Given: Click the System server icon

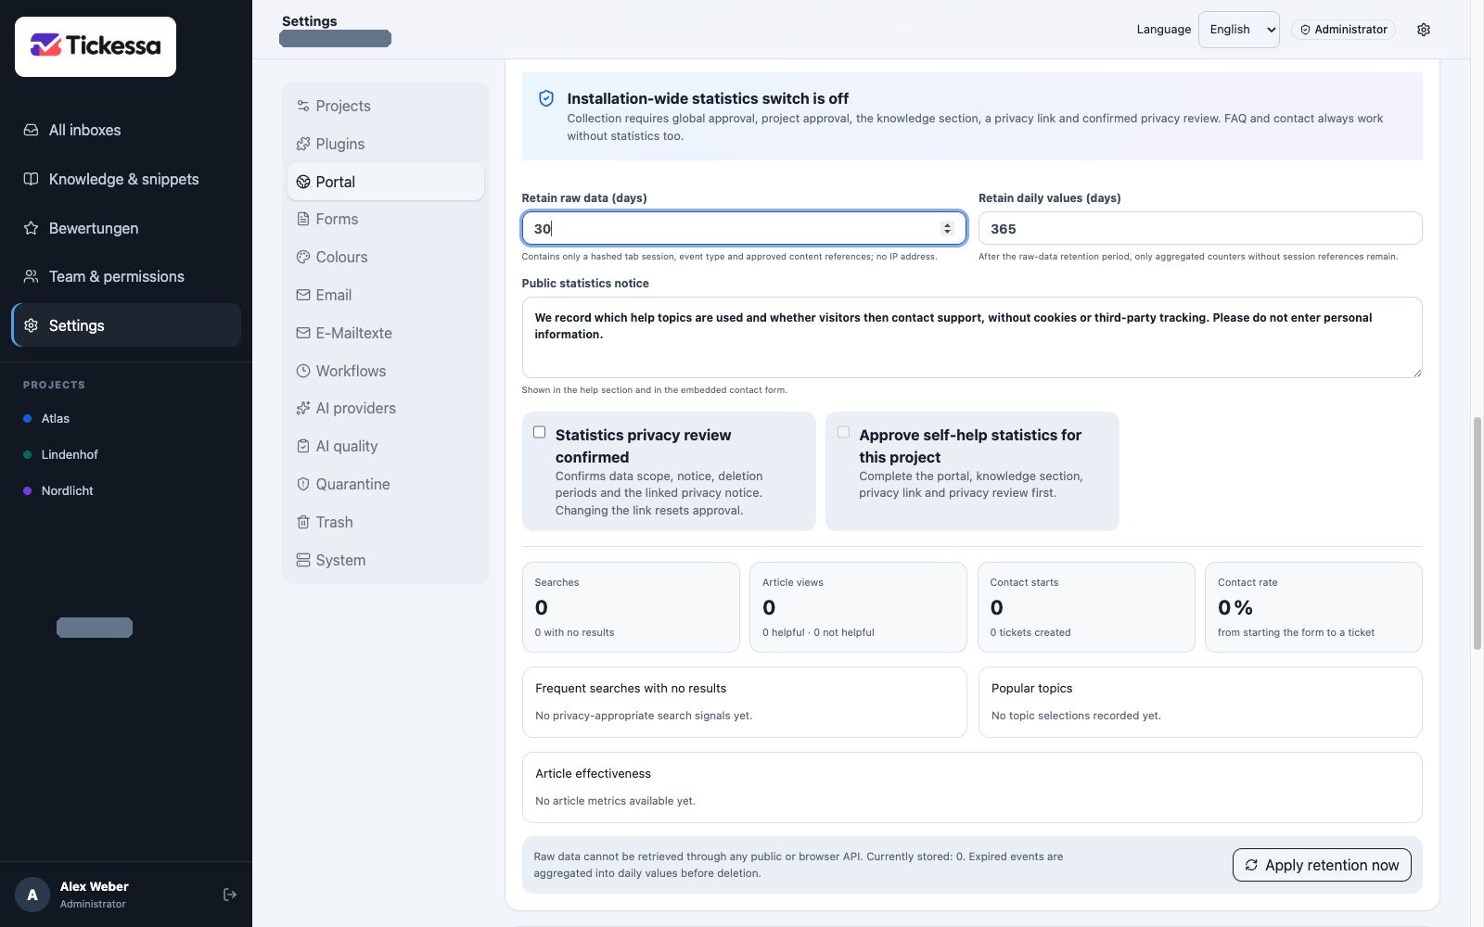Looking at the screenshot, I should coord(302,560).
